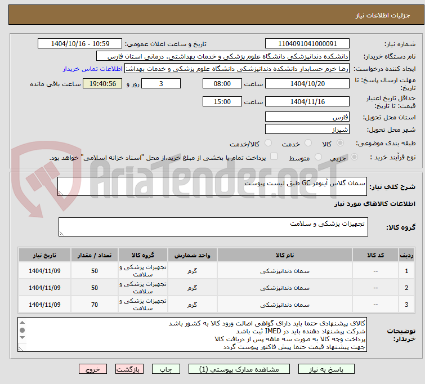Open مشاهده مدارک پیوستی (1) button
This screenshot has width=425, height=384.
tap(239, 369)
